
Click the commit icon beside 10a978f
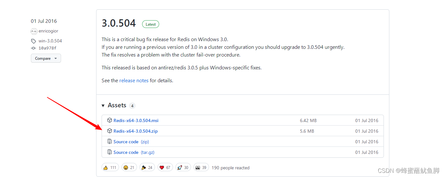33,48
